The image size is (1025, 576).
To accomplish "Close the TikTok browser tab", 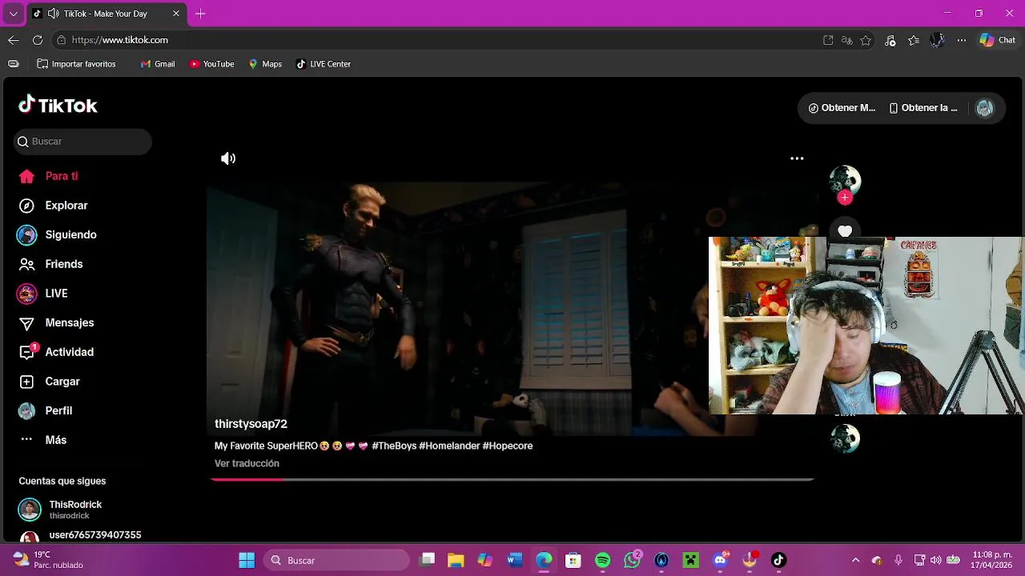I will point(176,14).
